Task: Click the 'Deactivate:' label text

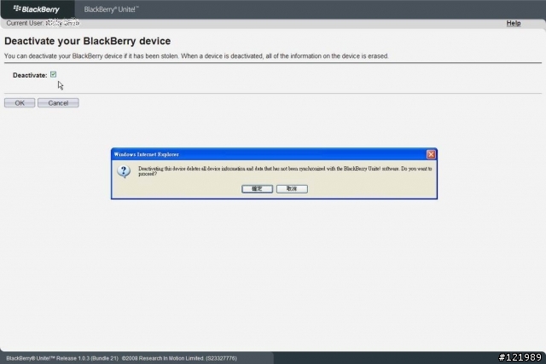Action: (x=30, y=75)
